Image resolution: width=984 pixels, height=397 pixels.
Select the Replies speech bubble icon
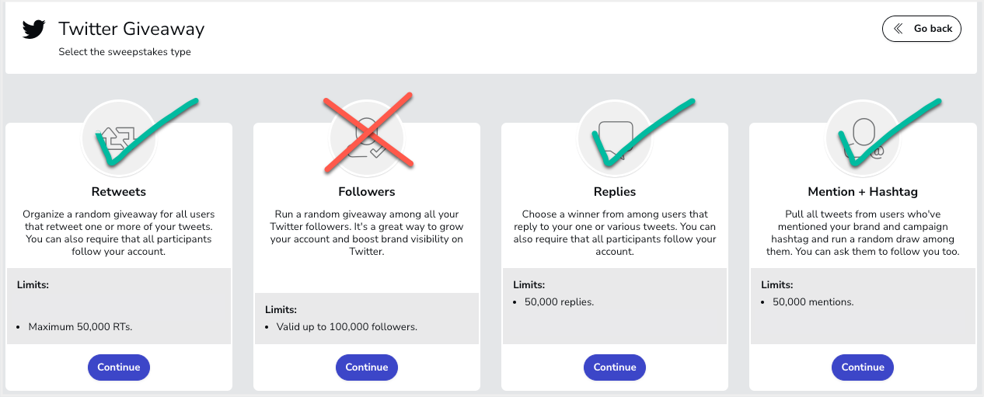click(x=615, y=138)
